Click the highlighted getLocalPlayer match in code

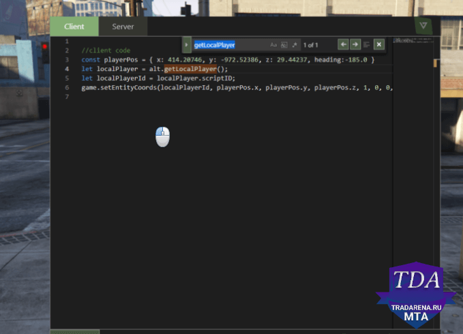click(x=190, y=69)
